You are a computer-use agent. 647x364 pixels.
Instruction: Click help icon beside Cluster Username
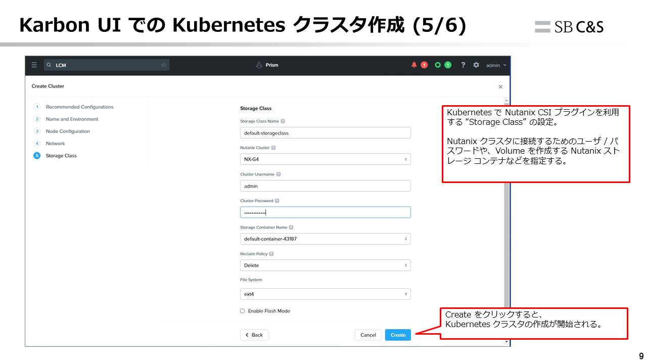point(279,174)
